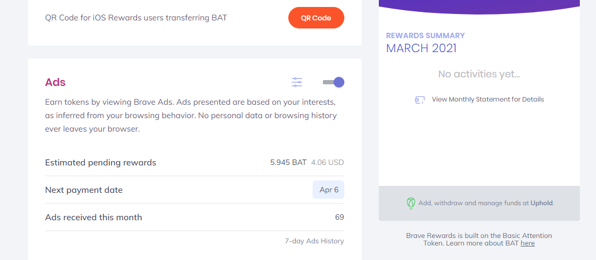Click the No activities yet message

click(x=479, y=74)
